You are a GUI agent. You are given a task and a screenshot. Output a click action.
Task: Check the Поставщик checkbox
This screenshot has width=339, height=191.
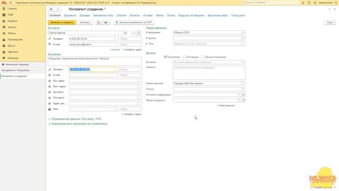click(184, 57)
